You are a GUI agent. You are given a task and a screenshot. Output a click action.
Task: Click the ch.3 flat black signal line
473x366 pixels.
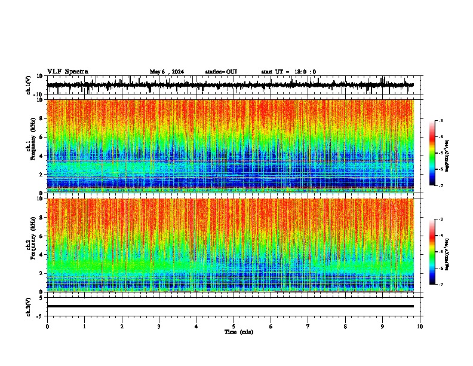[231, 306]
